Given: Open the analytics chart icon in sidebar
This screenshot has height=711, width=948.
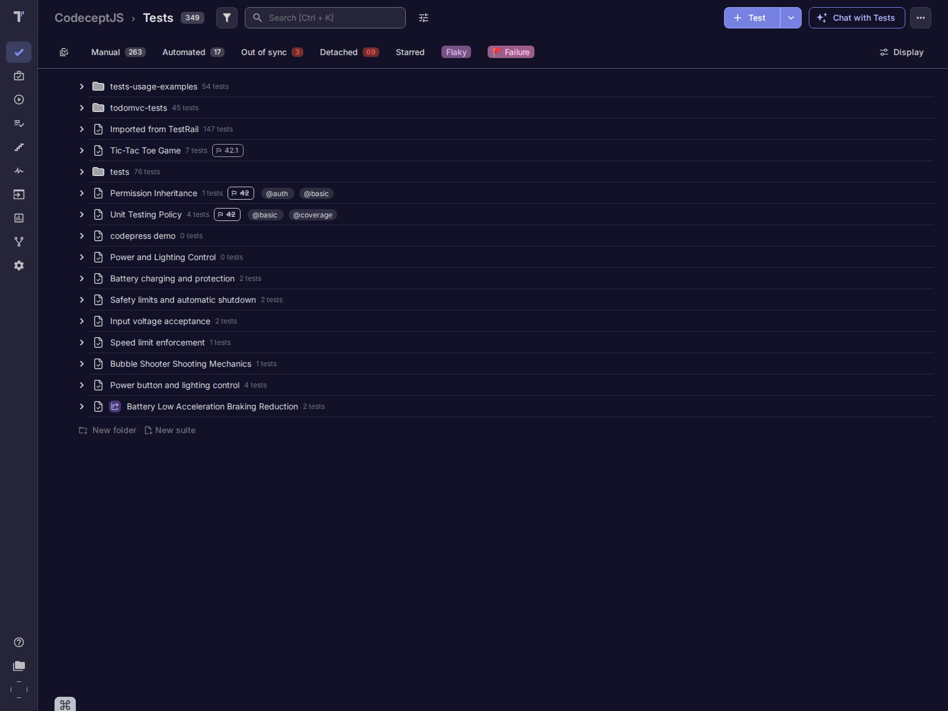Looking at the screenshot, I should [x=19, y=218].
